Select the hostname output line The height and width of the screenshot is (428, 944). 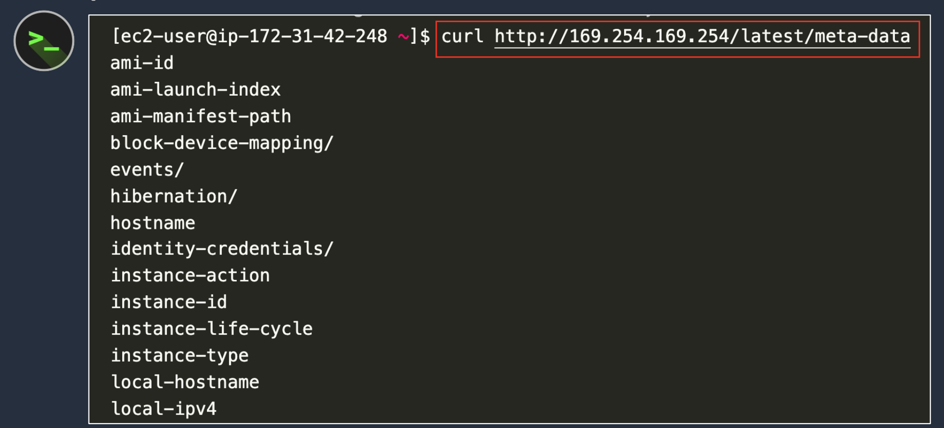point(153,223)
